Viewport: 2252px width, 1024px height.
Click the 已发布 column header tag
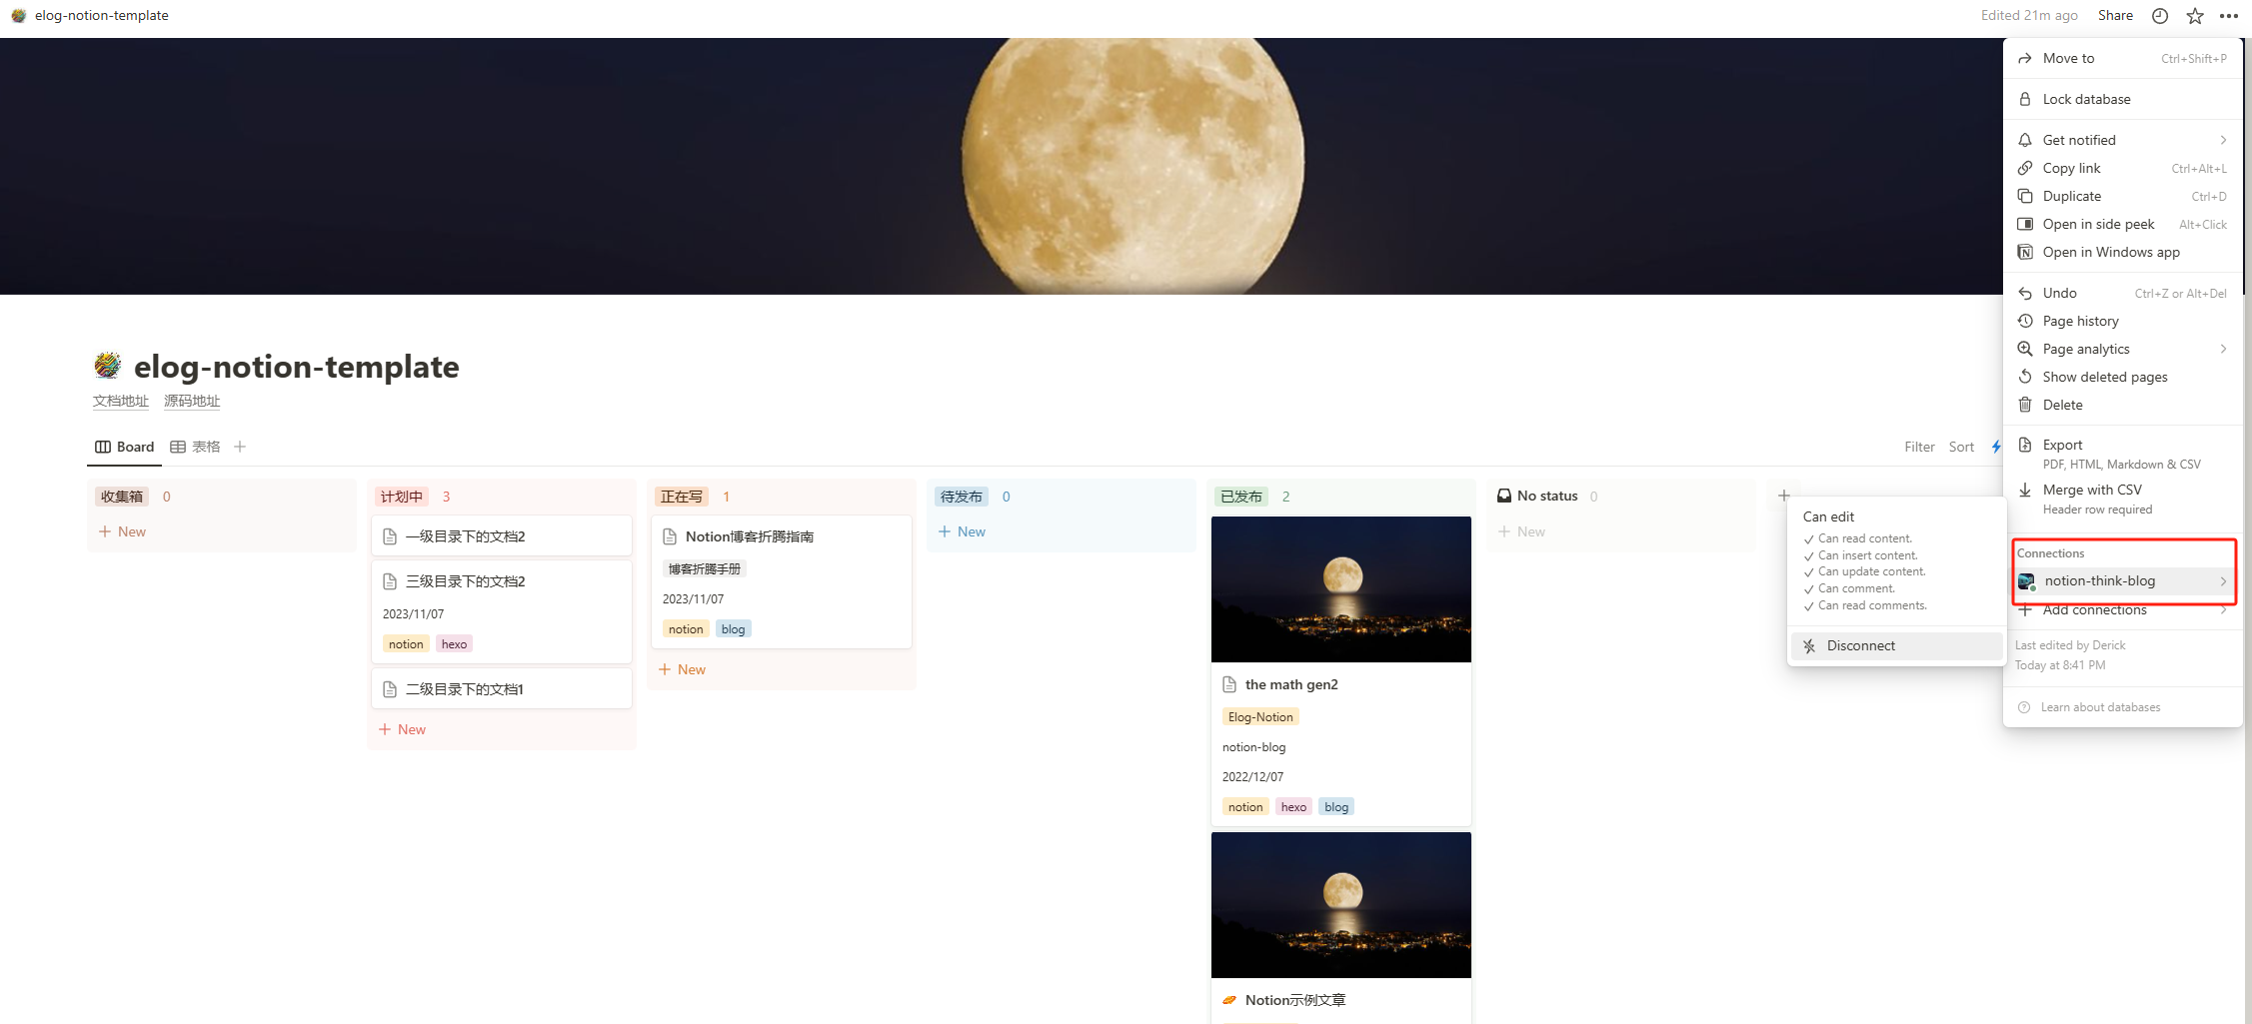click(x=1240, y=497)
